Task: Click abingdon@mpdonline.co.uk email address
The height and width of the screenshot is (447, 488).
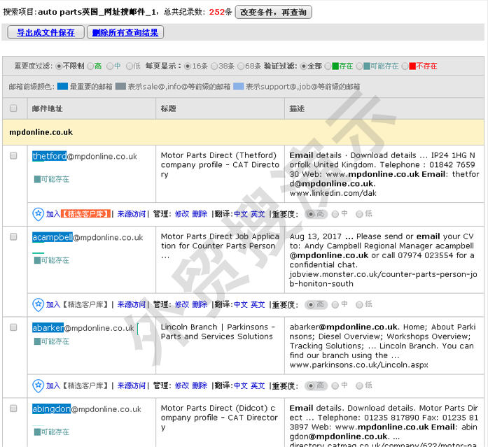Action: pyautogui.click(x=87, y=409)
